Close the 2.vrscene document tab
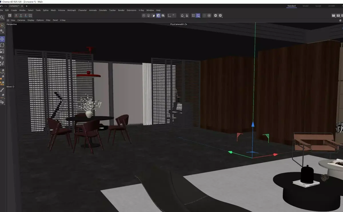 [x=22, y=6]
